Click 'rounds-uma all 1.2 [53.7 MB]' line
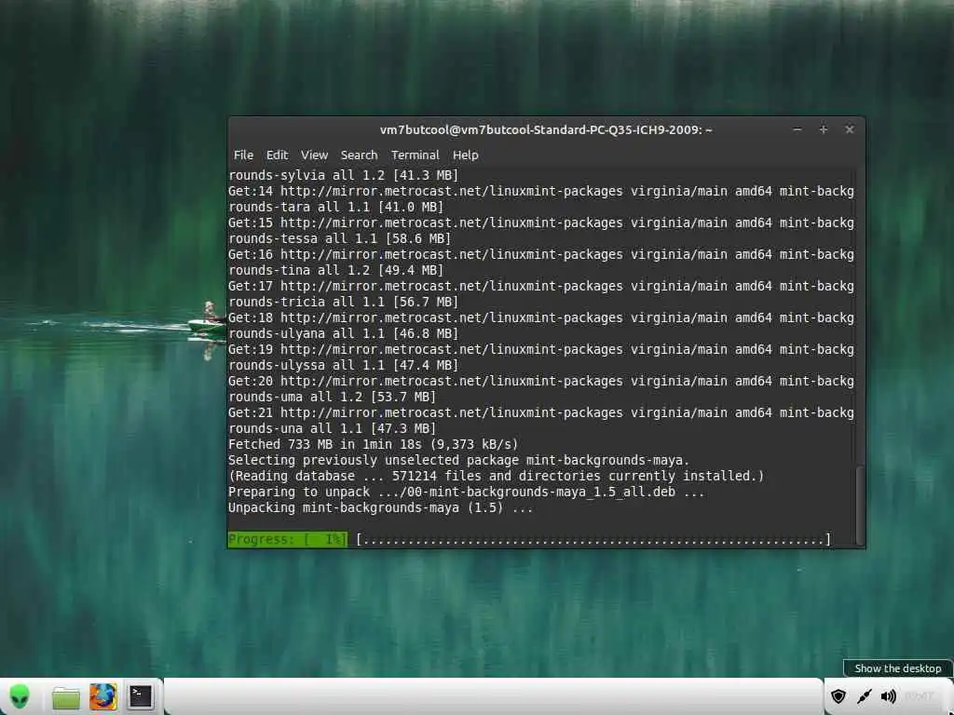 333,397
